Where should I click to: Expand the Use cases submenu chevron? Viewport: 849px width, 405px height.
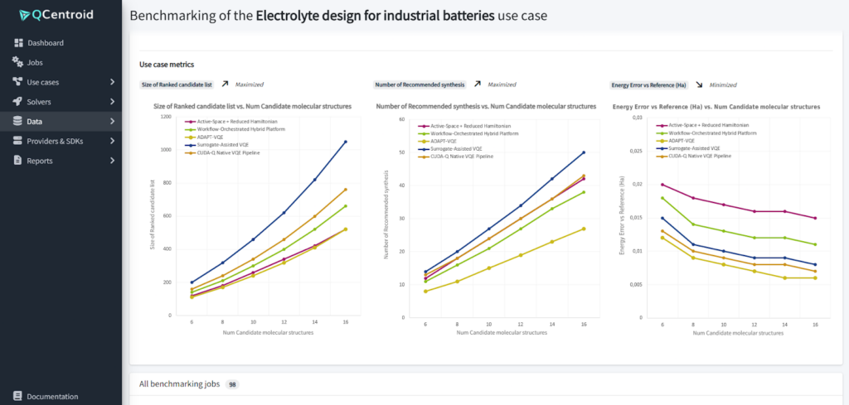click(112, 82)
